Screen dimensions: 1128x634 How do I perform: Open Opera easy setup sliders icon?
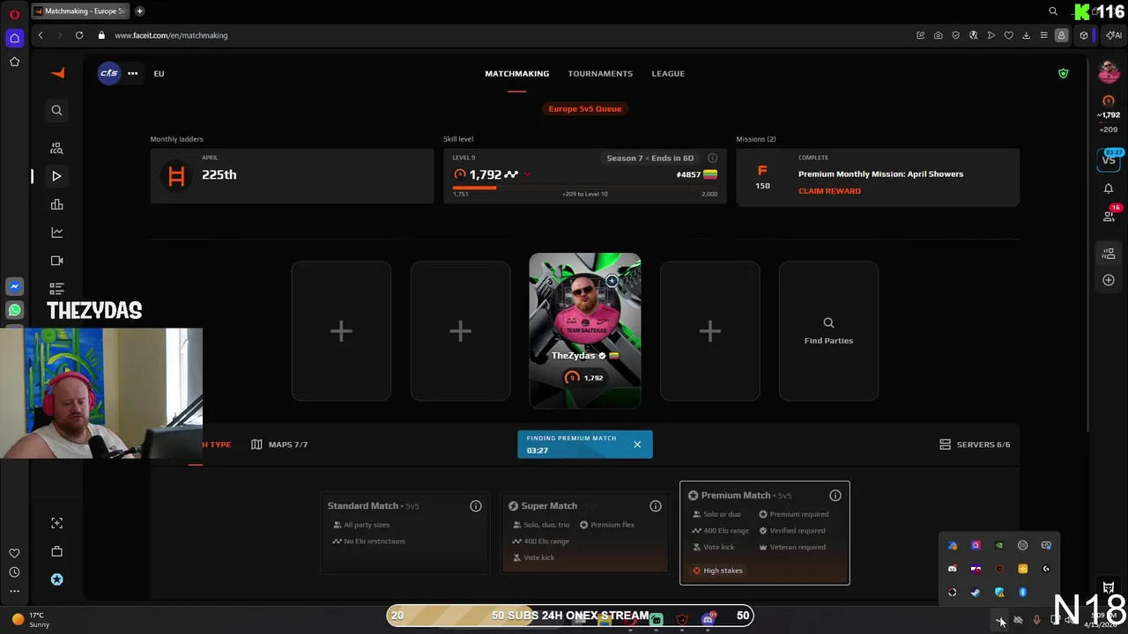point(1043,35)
